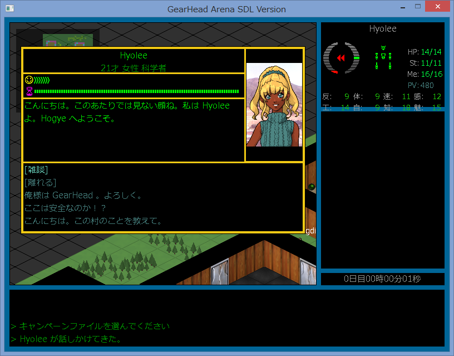
Task: Select the [雑談] dialogue option
Action: tap(36, 169)
